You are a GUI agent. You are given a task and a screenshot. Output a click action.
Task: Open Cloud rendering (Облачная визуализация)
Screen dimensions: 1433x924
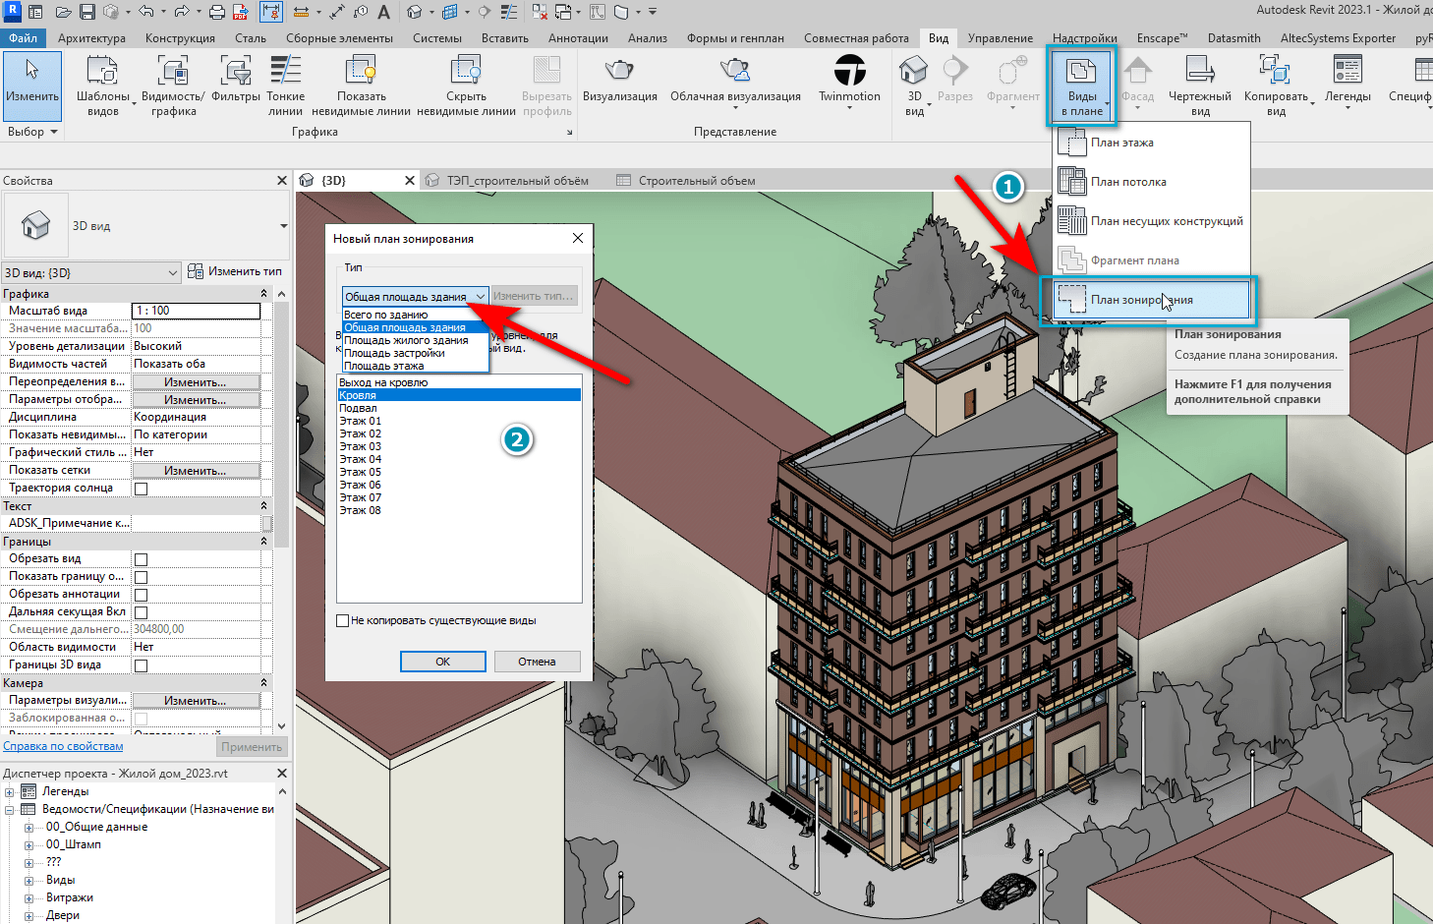click(x=734, y=72)
